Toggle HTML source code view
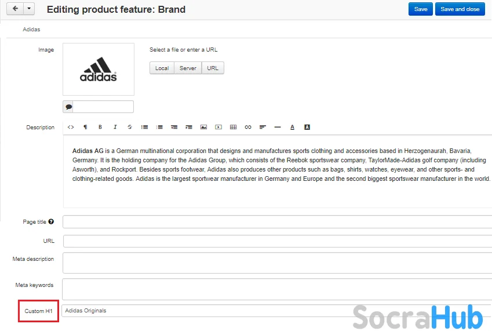The image size is (492, 331). 71,127
